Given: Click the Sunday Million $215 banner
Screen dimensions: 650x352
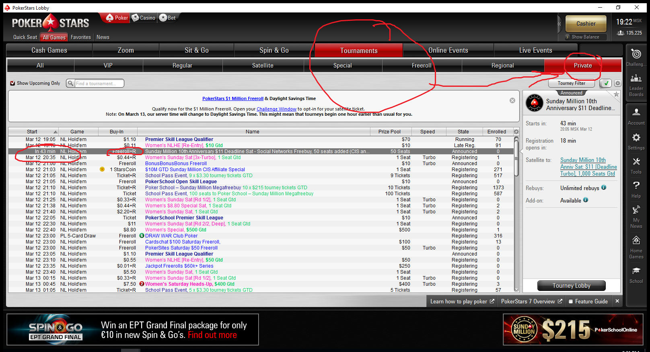Looking at the screenshot, I should (x=573, y=329).
